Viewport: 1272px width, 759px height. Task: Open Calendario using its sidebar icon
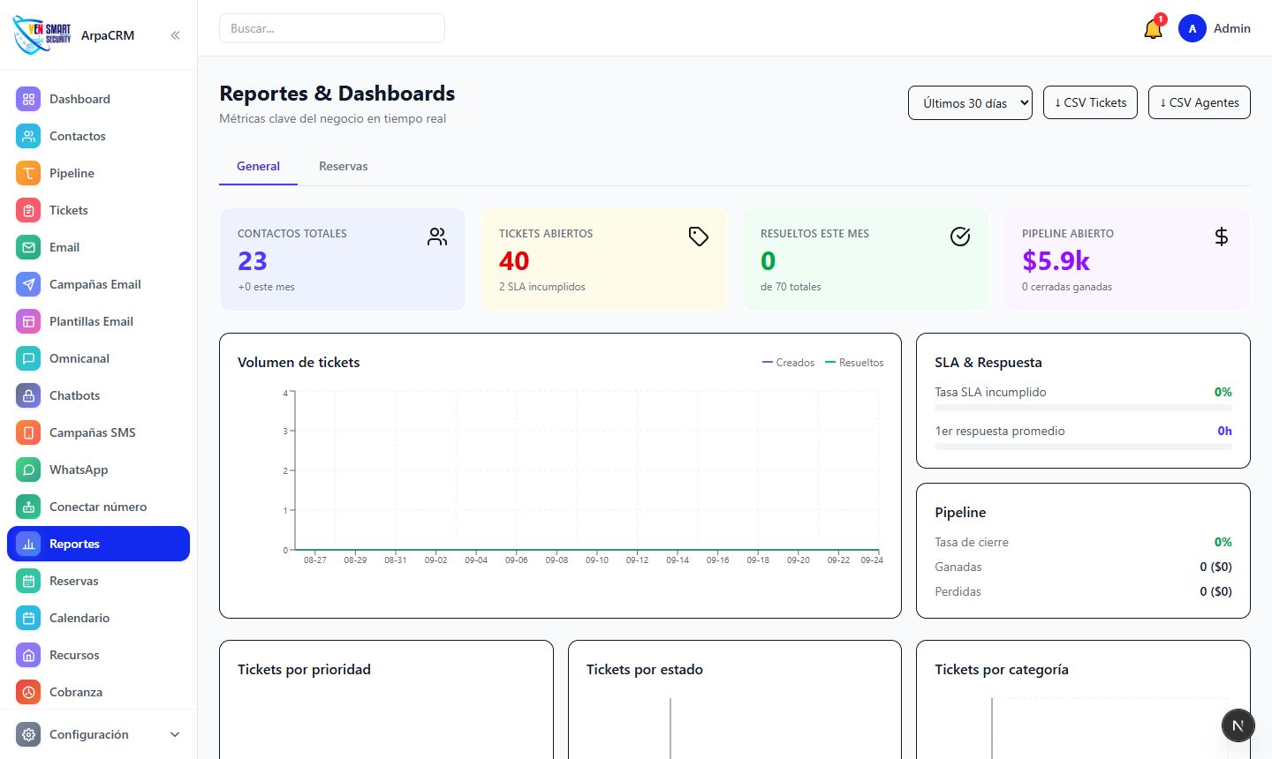[28, 618]
